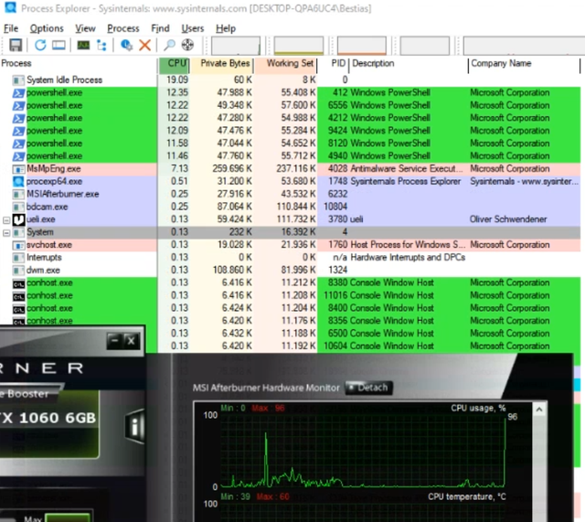
Task: Sort by the CPU column header
Action: [175, 65]
